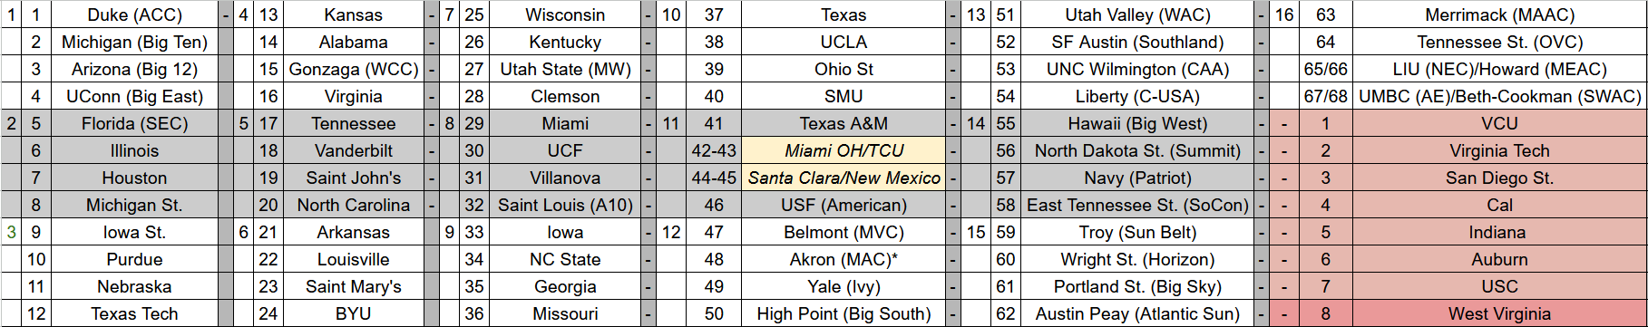Click the High Point (Big South) cell
Viewport: 1648px width, 327px height.
pyautogui.click(x=844, y=313)
